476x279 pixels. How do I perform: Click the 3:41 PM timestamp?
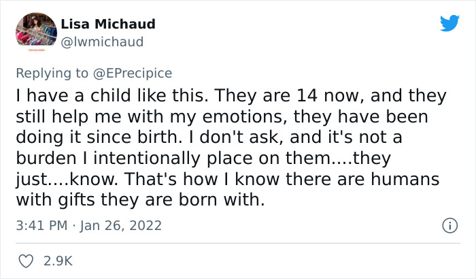click(42, 225)
